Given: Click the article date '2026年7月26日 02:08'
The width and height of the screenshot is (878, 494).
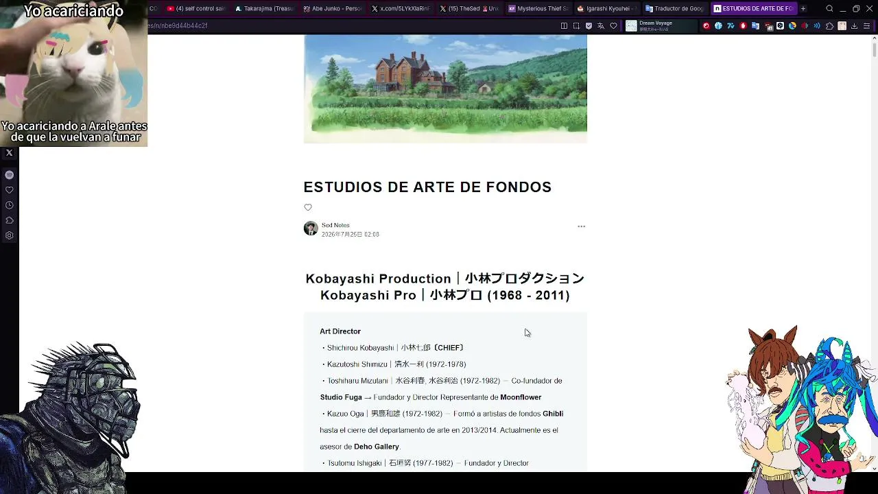Looking at the screenshot, I should coord(351,235).
